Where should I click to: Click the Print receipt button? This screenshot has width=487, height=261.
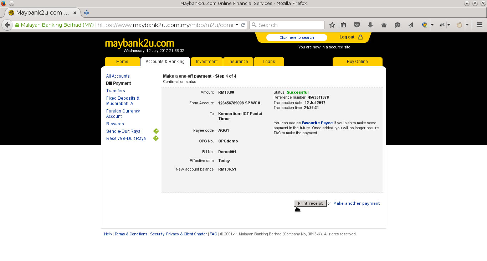click(310, 203)
